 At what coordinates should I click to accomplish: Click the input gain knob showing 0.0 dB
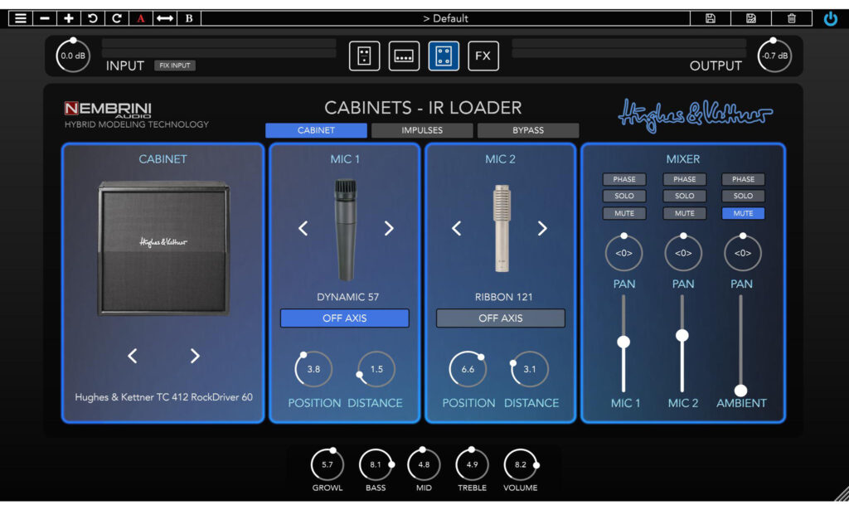(x=73, y=56)
